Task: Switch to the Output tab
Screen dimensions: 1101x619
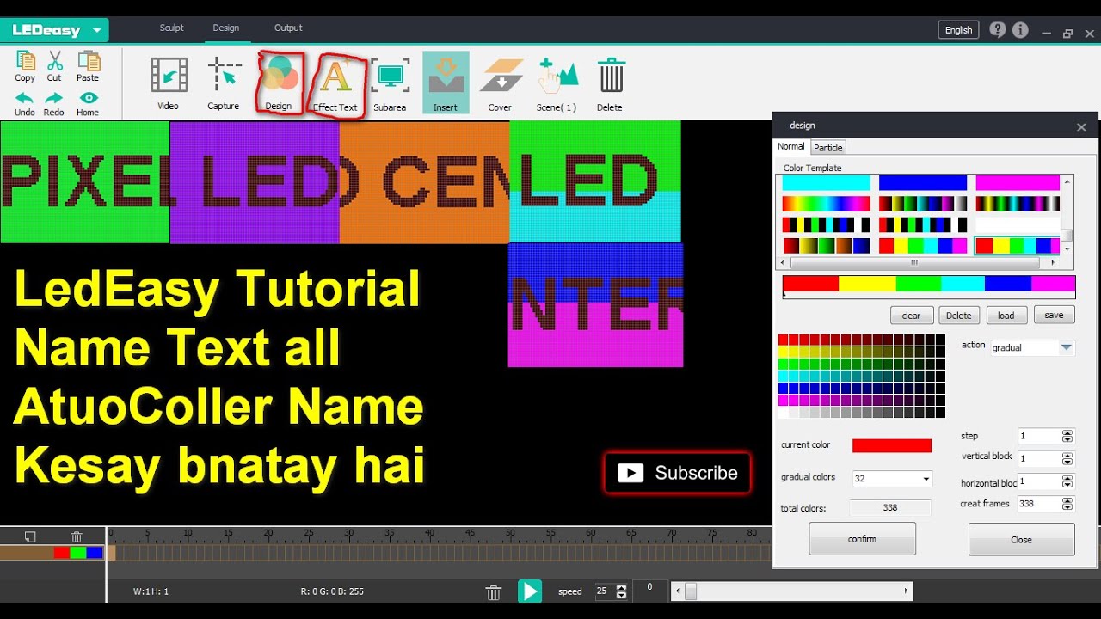Action: tap(288, 28)
